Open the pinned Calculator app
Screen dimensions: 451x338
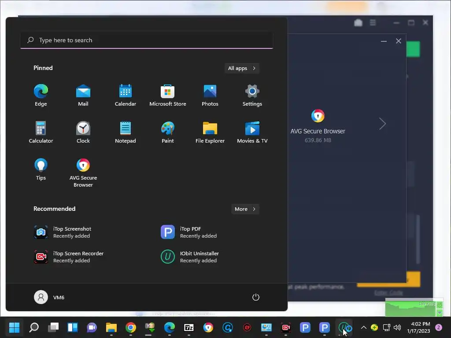tap(41, 132)
